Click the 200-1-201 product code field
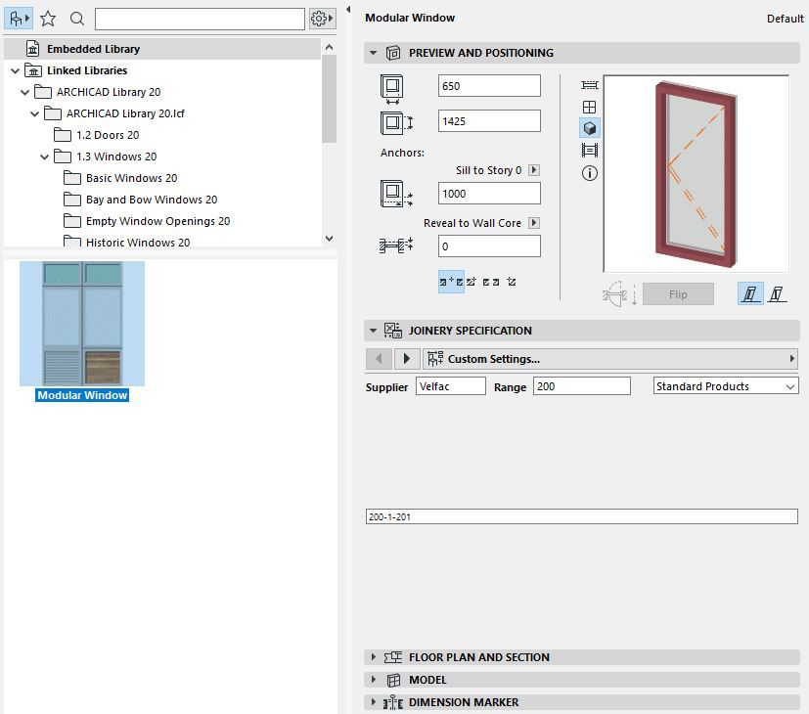Image resolution: width=809 pixels, height=714 pixels. [581, 516]
